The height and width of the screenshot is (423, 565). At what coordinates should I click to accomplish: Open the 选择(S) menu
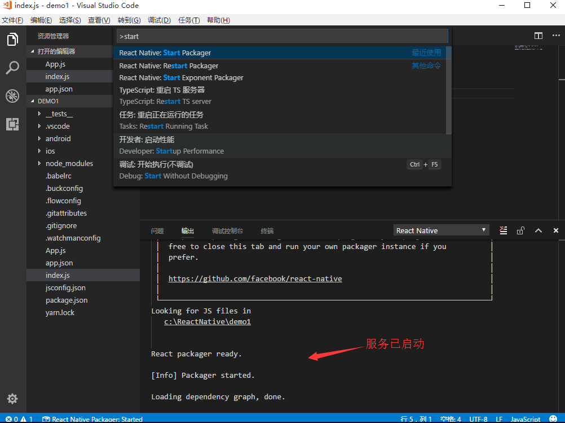[x=70, y=20]
